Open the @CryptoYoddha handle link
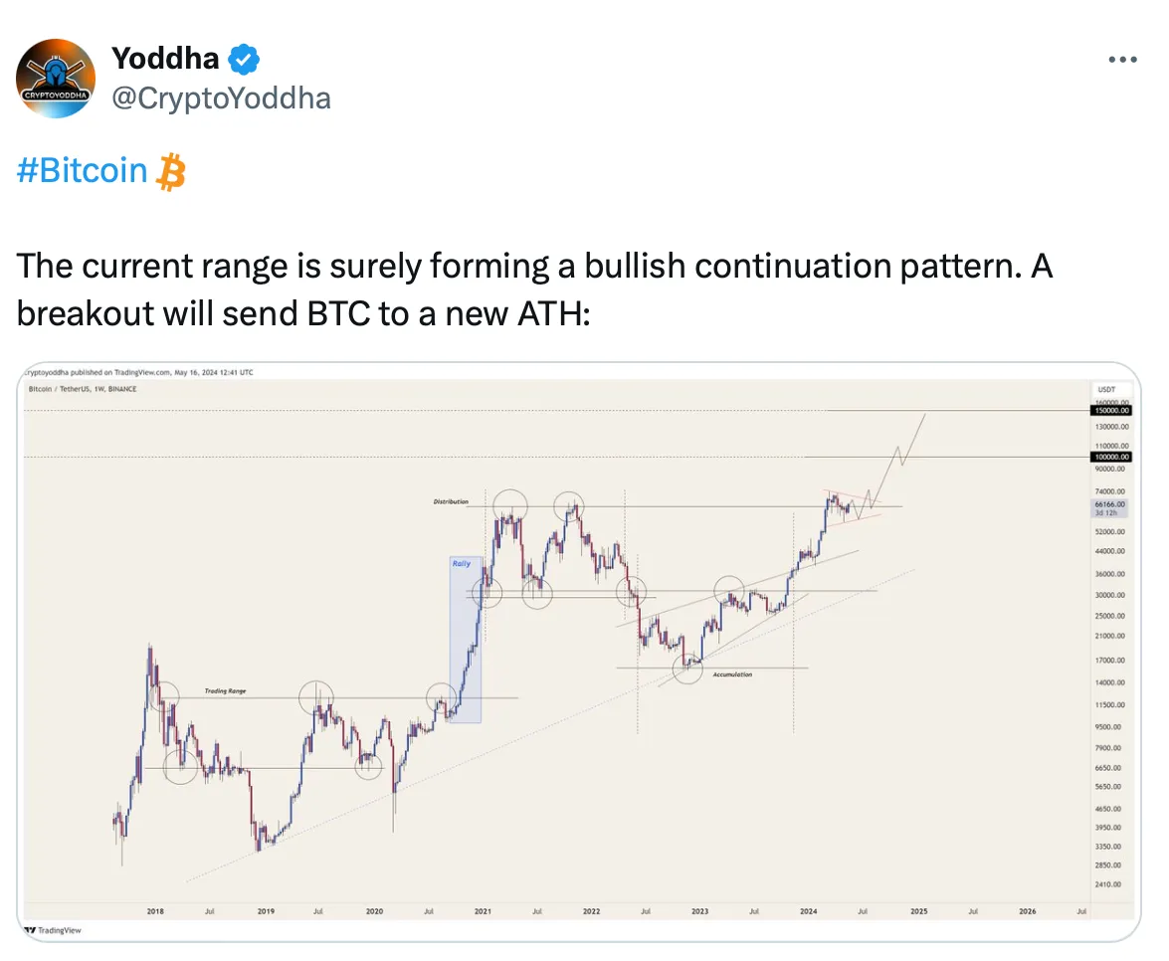Image resolution: width=1169 pixels, height=961 pixels. pyautogui.click(x=221, y=98)
